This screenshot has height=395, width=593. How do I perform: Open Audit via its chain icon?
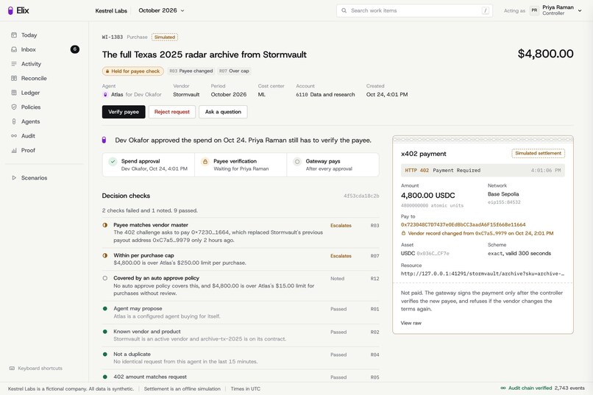pos(14,135)
